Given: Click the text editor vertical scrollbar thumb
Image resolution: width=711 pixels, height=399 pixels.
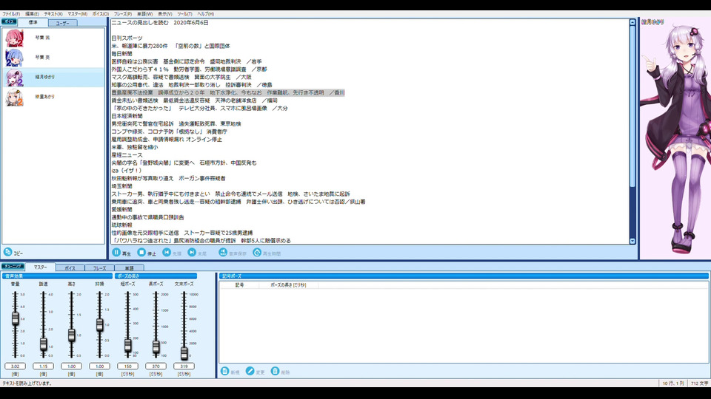Looking at the screenshot, I should tap(632, 106).
